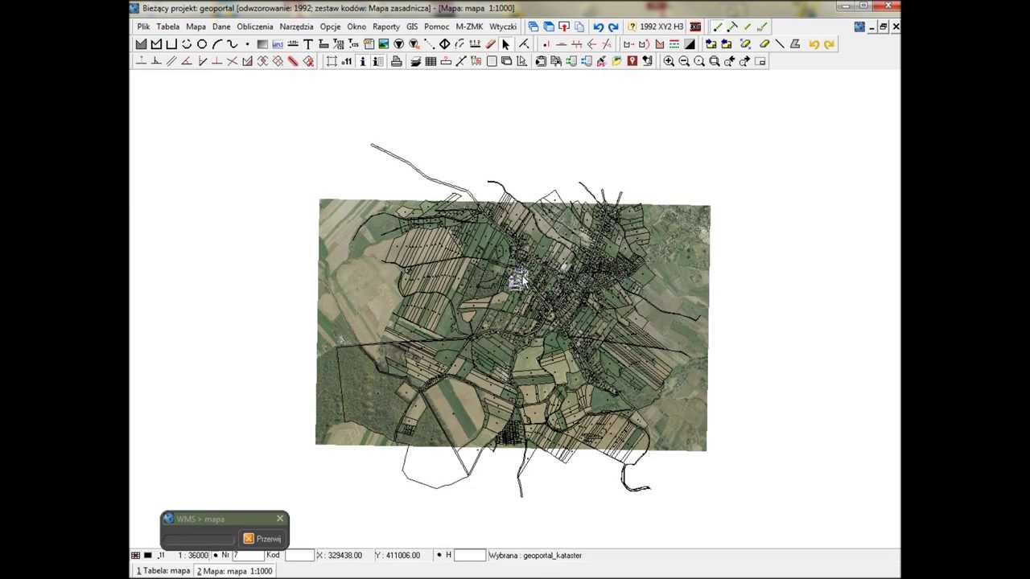Open the Narzędzia menu
The height and width of the screenshot is (579, 1030).
[296, 27]
